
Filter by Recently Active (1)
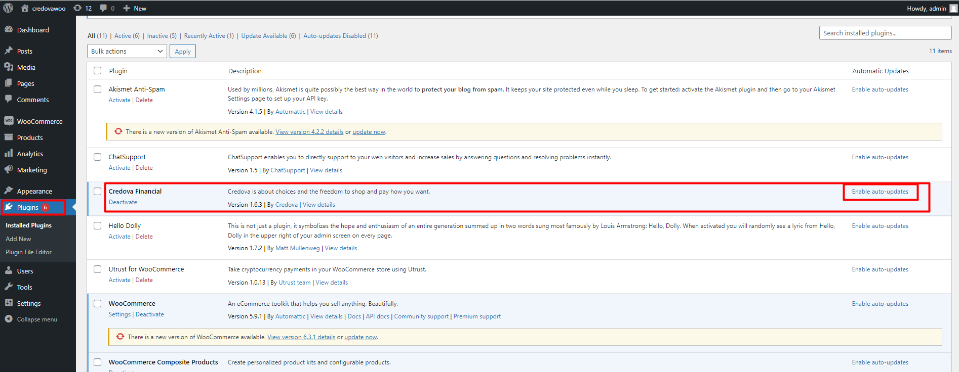pyautogui.click(x=209, y=36)
